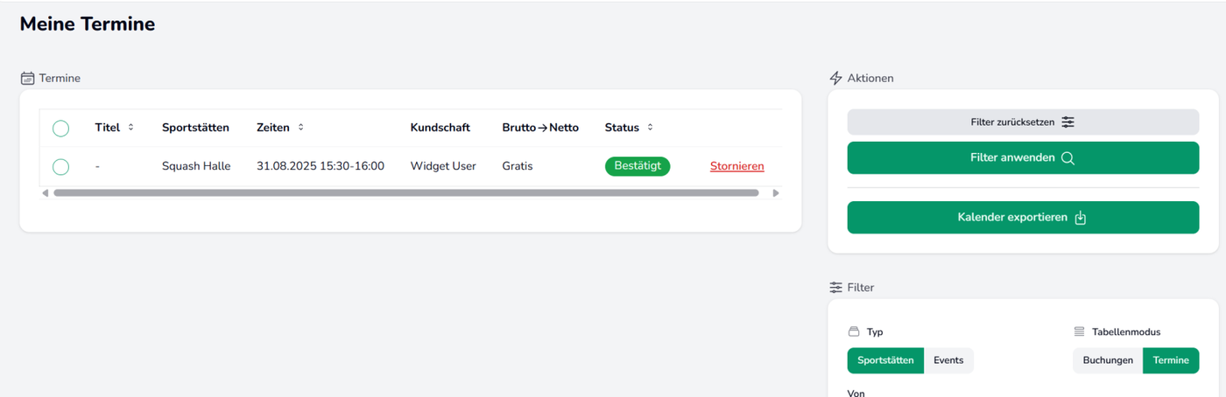The height and width of the screenshot is (397, 1226).
Task: Click the Stornieren link for Squash Halle
Action: tap(736, 166)
